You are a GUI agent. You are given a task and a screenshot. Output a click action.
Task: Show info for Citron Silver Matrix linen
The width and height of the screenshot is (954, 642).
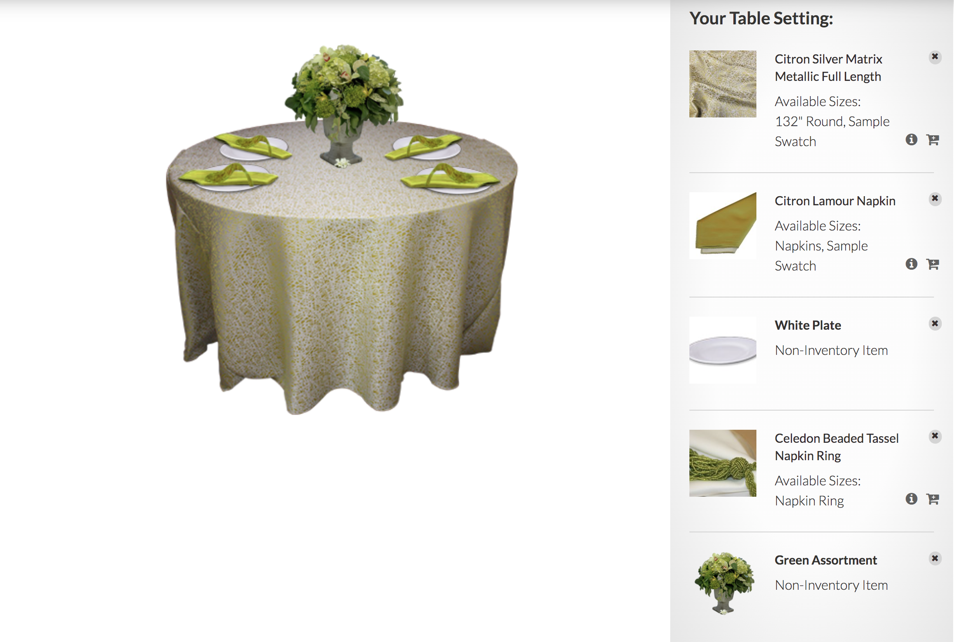pos(911,140)
